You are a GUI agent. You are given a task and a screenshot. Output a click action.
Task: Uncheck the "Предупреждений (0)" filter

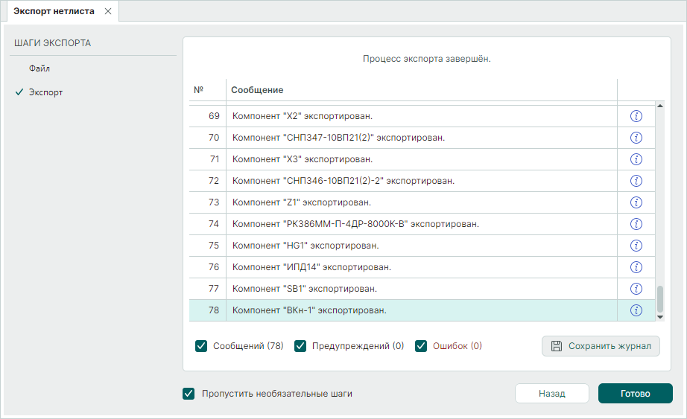300,345
